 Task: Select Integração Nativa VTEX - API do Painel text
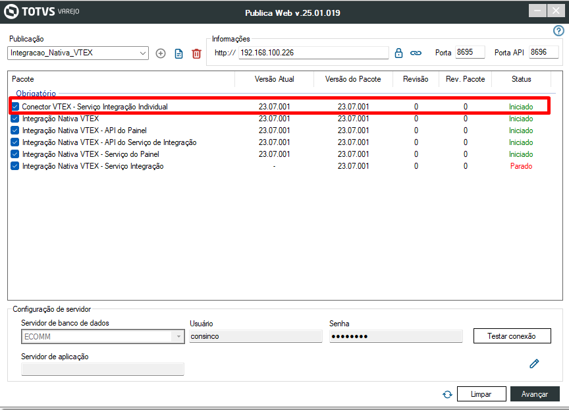tap(84, 131)
